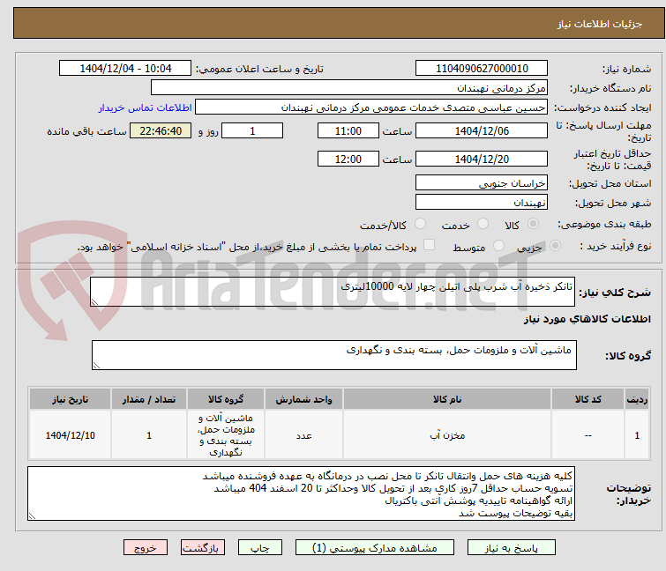Click the need date cell 1404/12/10

tap(70, 435)
